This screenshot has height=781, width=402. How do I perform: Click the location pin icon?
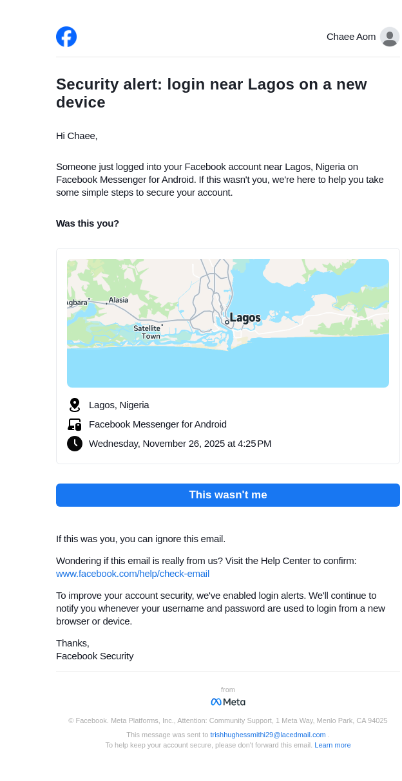point(75,405)
